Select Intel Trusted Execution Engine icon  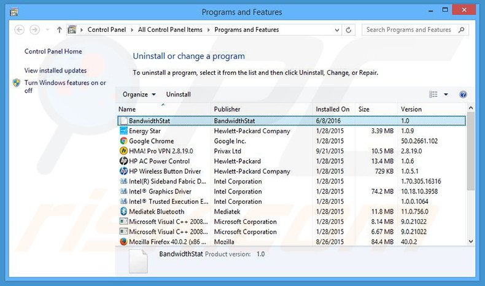[124, 201]
